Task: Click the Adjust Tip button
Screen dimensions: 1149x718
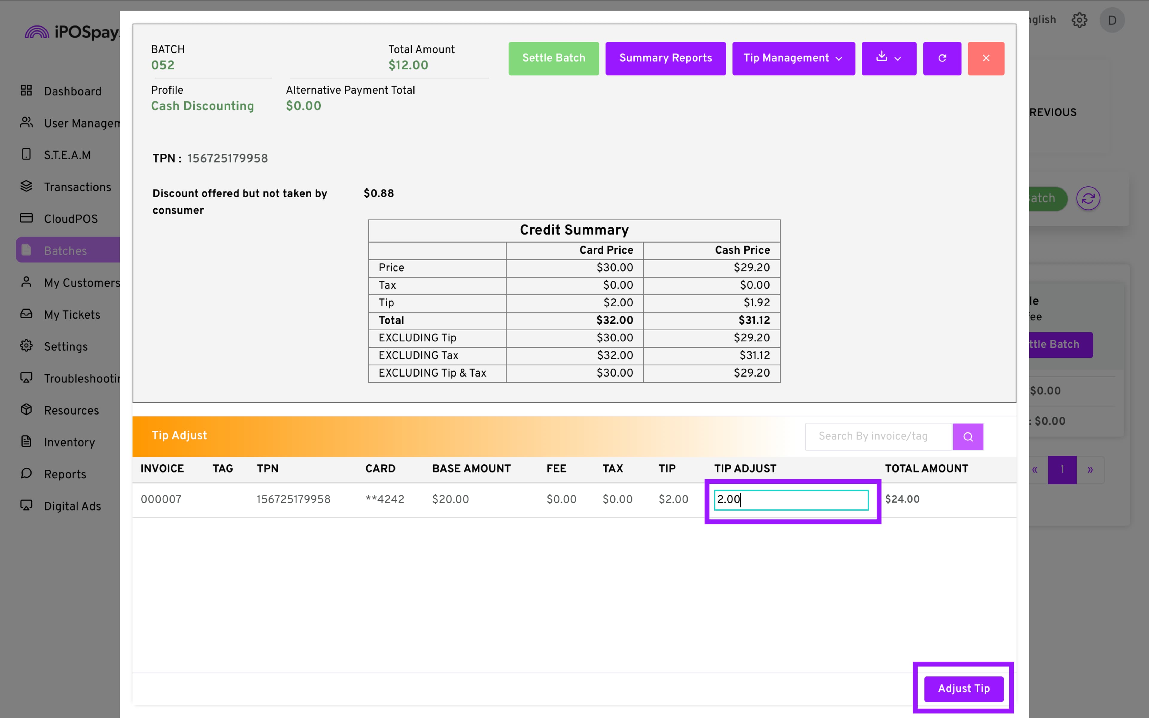Action: (x=963, y=688)
